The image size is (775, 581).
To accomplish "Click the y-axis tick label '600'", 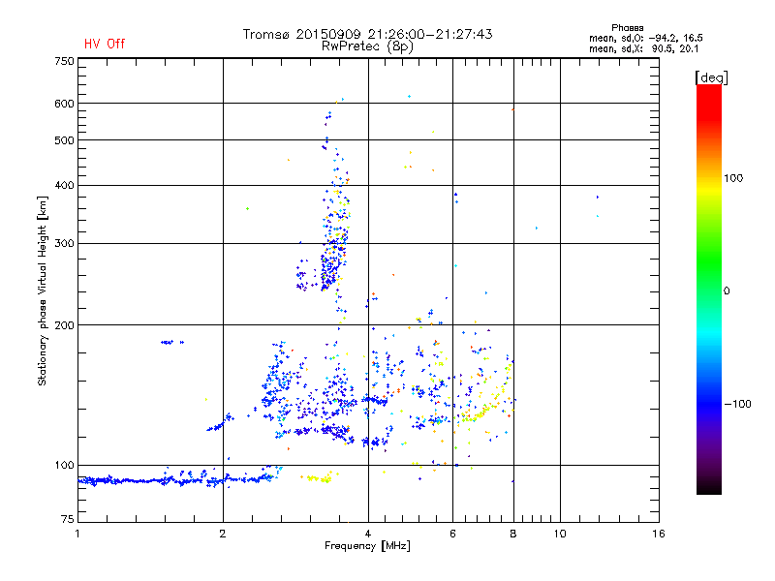I will click(x=64, y=104).
